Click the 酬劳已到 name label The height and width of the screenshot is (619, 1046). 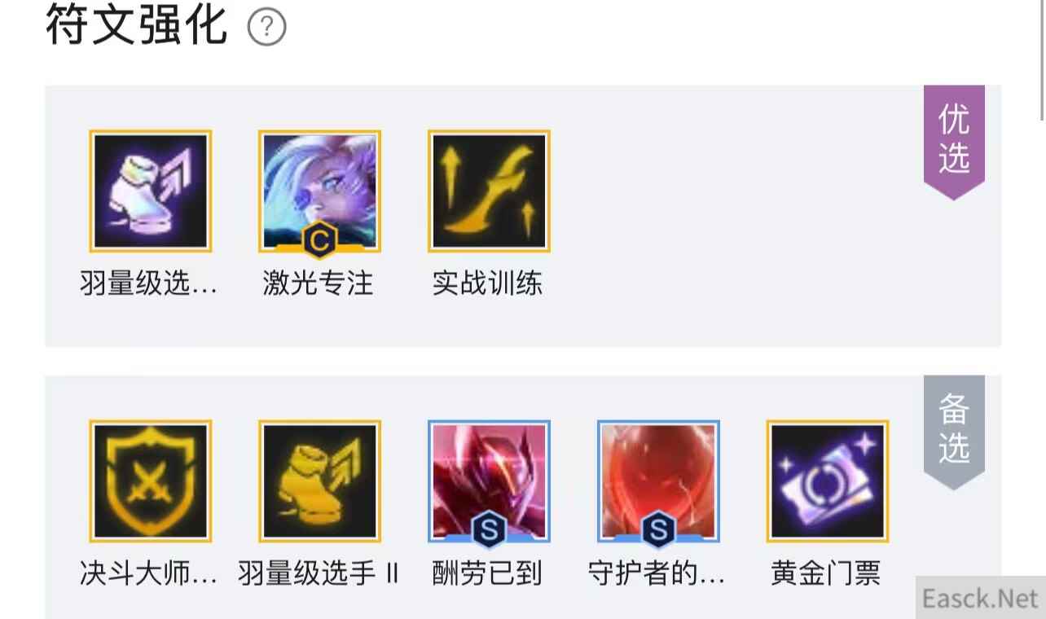coord(487,573)
